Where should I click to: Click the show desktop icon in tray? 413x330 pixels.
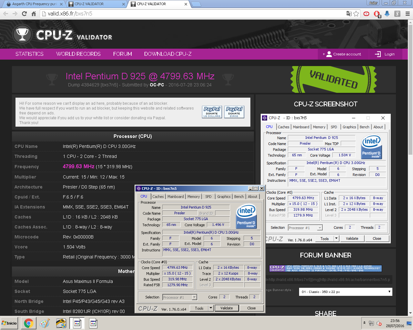(409, 323)
